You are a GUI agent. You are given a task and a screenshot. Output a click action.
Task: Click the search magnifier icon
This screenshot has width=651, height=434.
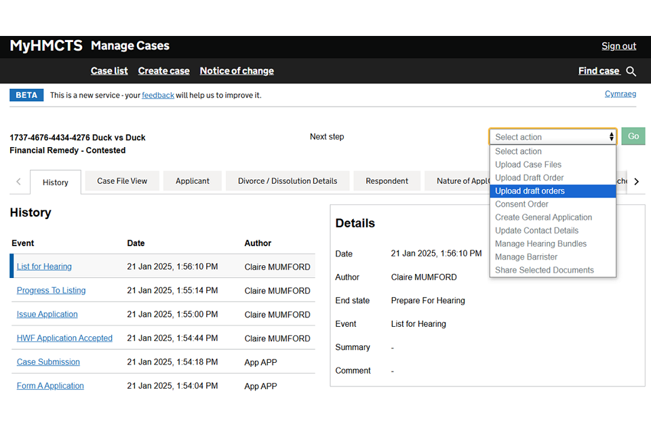631,71
